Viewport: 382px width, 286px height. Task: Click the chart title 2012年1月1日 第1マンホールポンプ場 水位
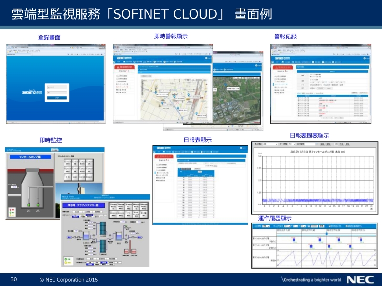pos(318,152)
